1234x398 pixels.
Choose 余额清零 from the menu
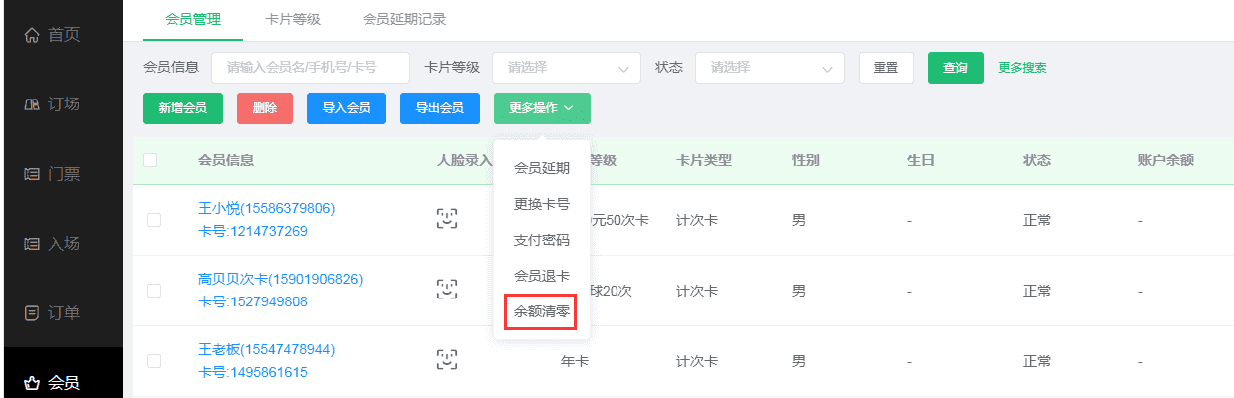coord(541,311)
